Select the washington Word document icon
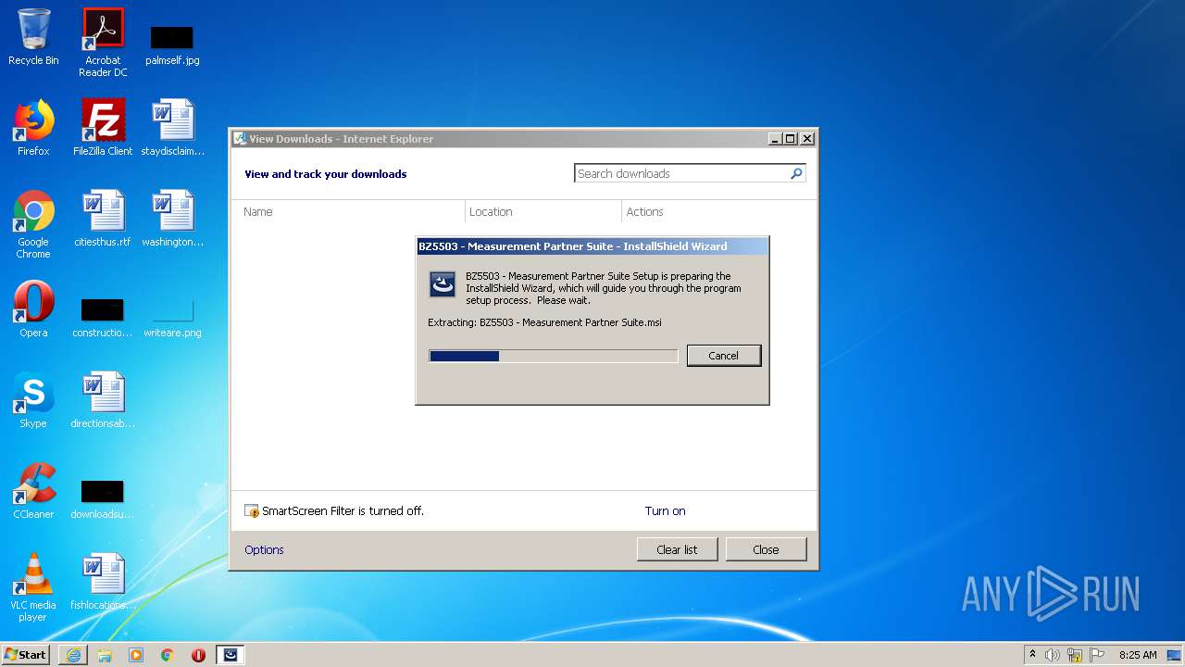The width and height of the screenshot is (1185, 667). pos(172,219)
